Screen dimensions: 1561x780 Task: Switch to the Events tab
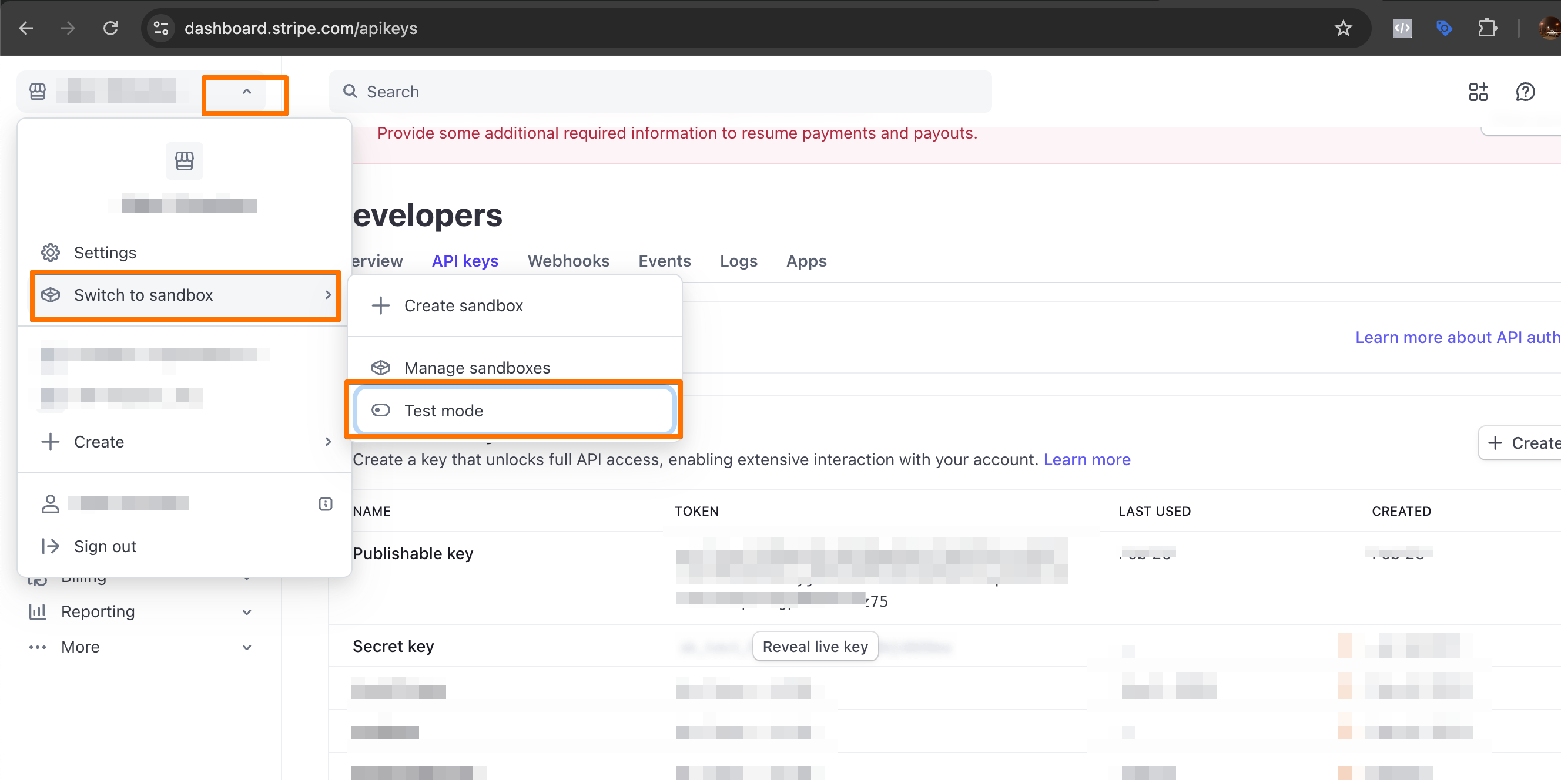click(664, 261)
